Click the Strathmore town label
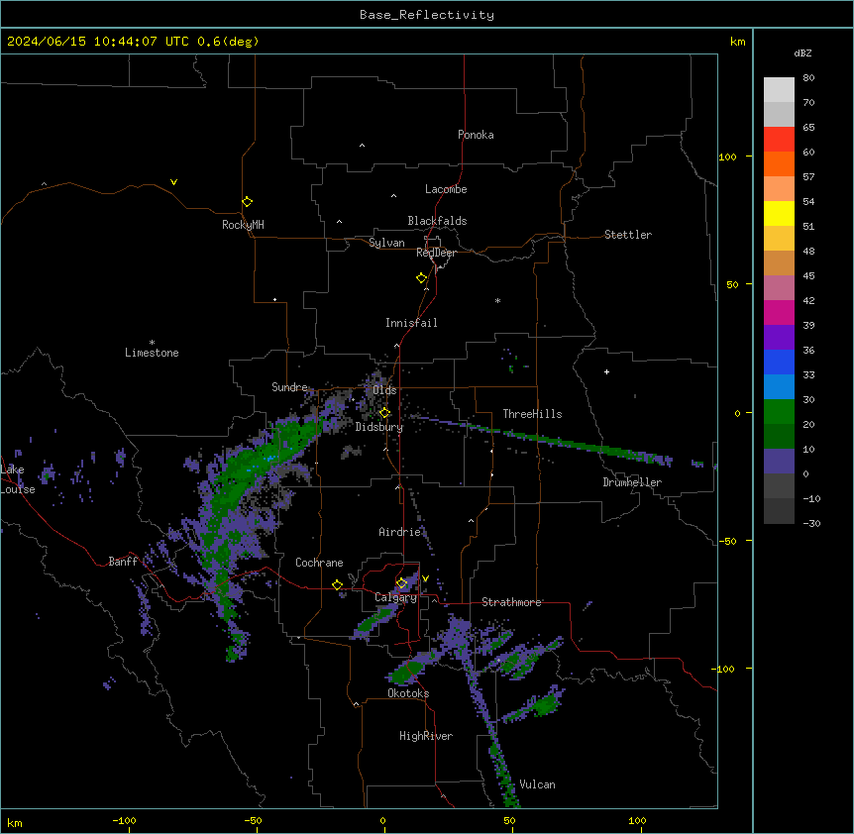 click(511, 602)
